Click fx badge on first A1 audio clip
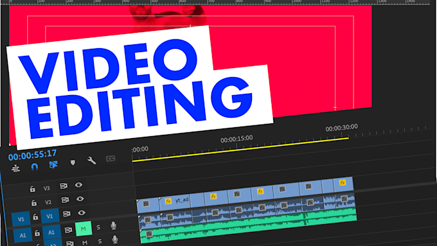The image size is (437, 246). (x=148, y=220)
